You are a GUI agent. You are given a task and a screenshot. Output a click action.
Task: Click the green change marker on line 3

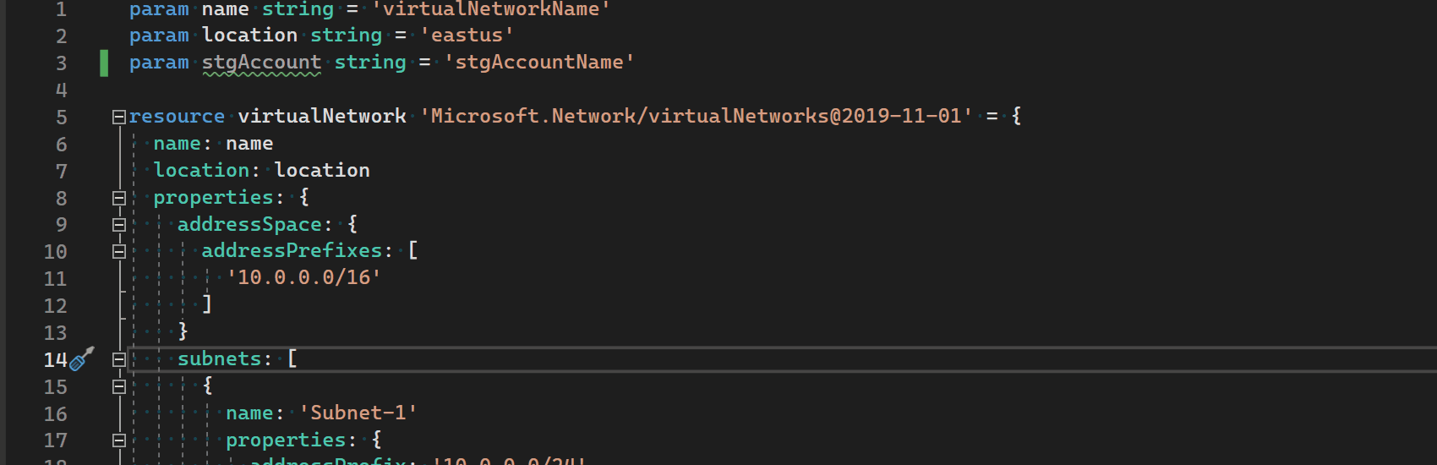(104, 63)
